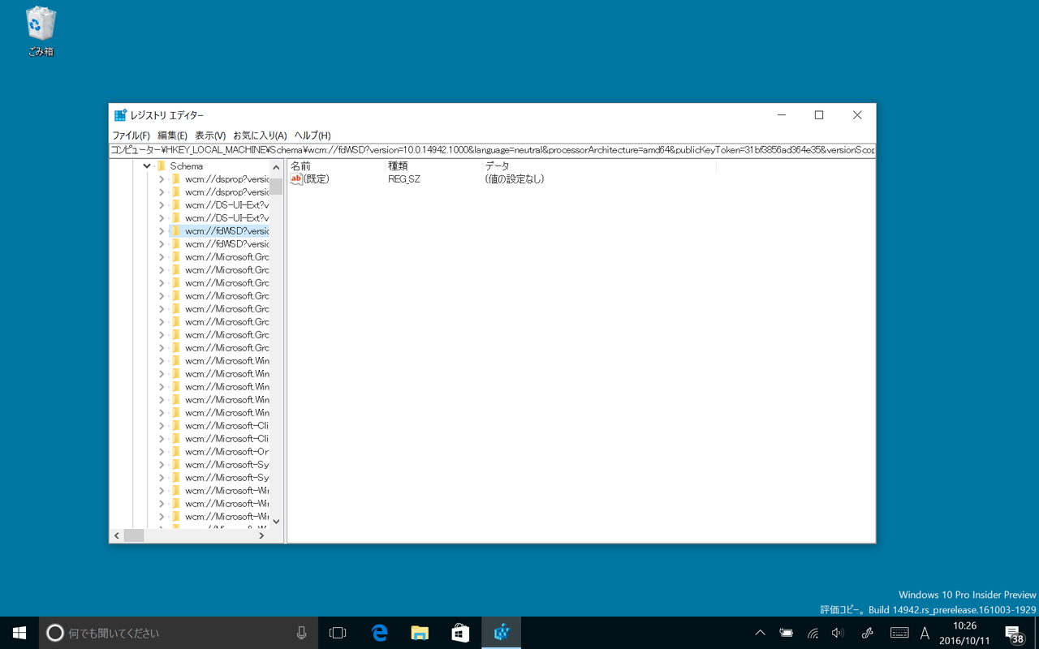Open the touch keyboard tray icon
The height and width of the screenshot is (649, 1039).
coord(899,633)
